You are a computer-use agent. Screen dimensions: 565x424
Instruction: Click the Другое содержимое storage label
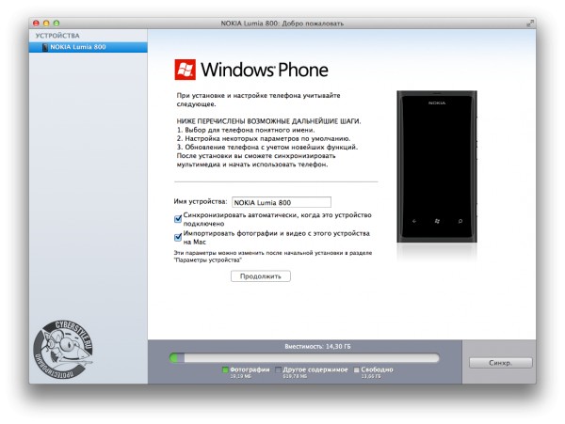(x=315, y=369)
